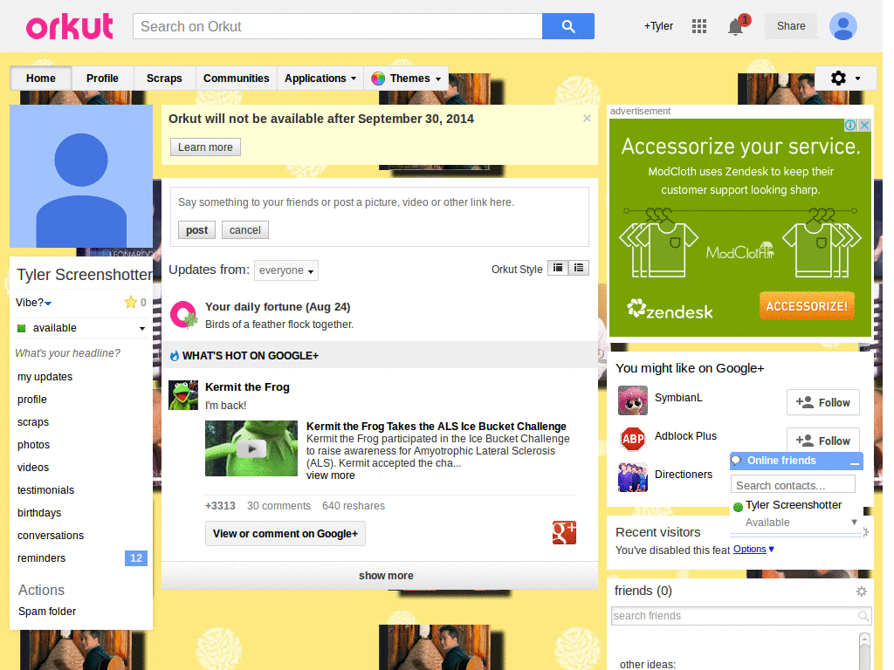Click the ACCESSORIZE! ad button
Image resolution: width=894 pixels, height=670 pixels.
tap(807, 306)
